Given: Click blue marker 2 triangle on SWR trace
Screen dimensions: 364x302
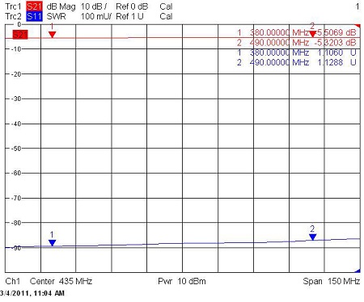Looking at the screenshot, I should click(312, 237).
